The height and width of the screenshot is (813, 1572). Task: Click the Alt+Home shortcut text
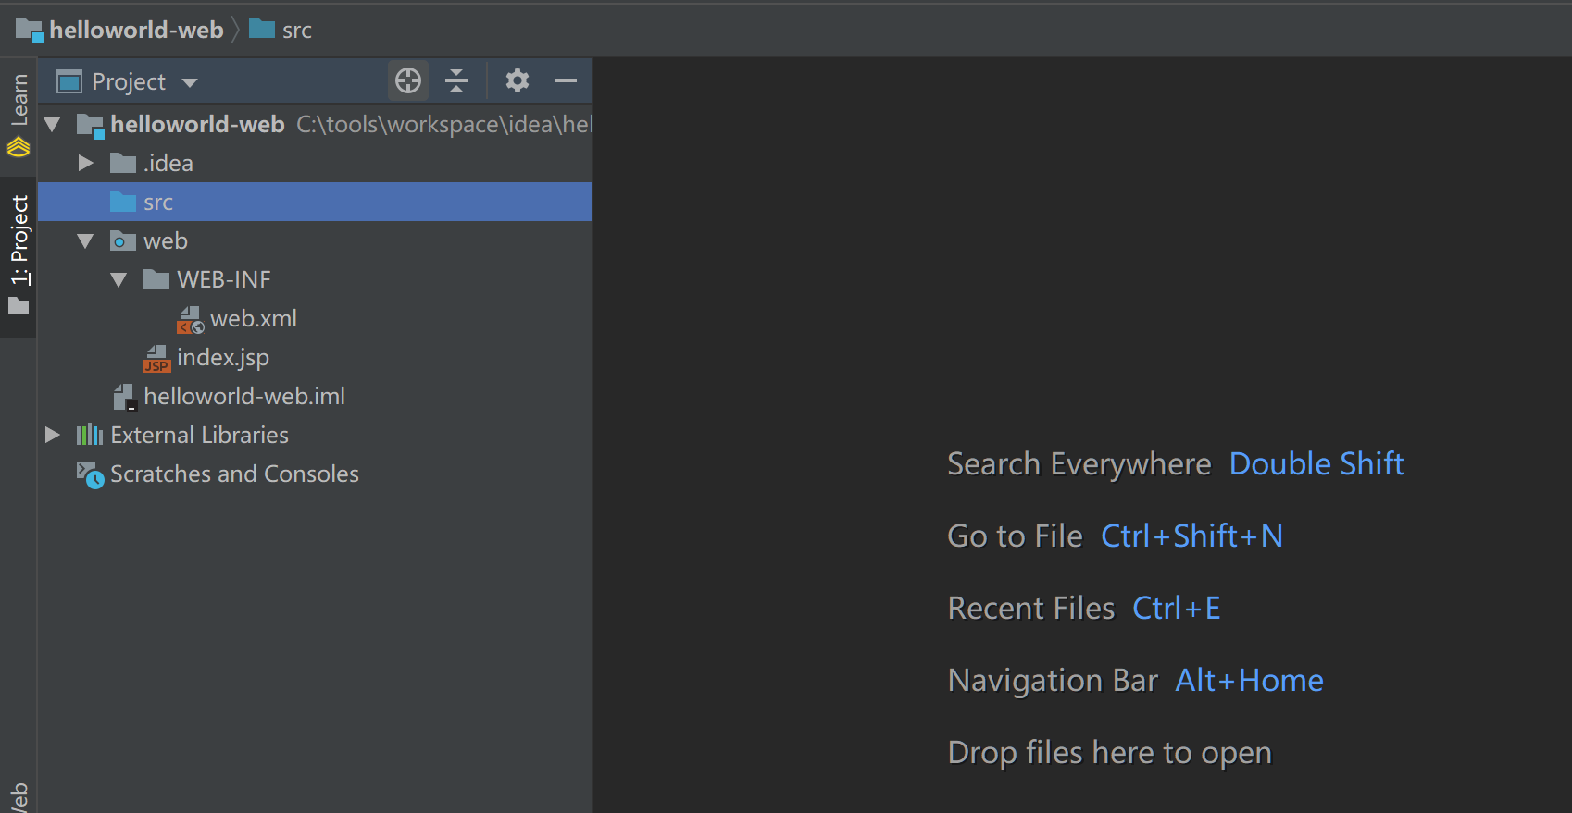click(1249, 680)
